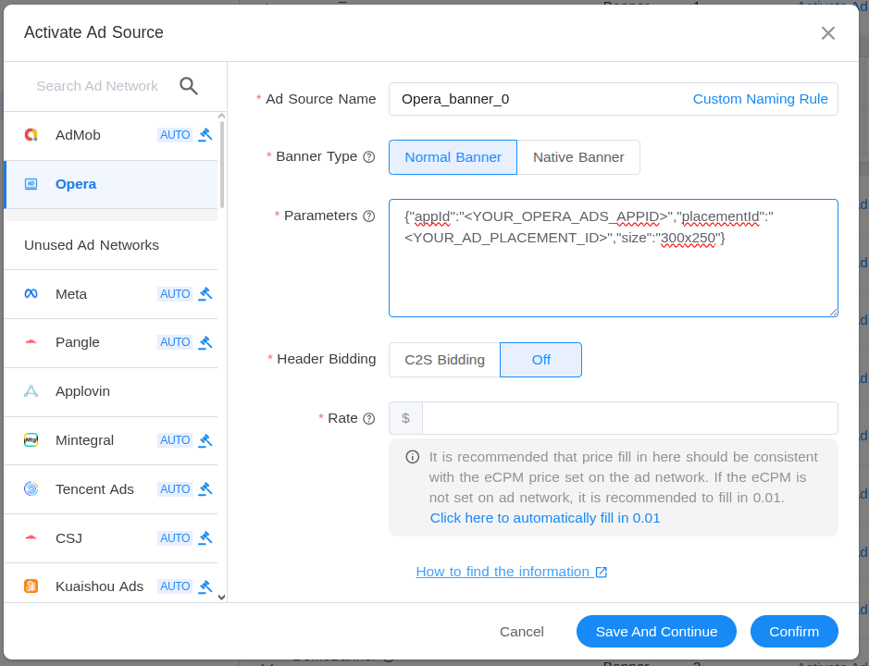The image size is (869, 666).
Task: Set Header Bidding to Off
Action: pyautogui.click(x=540, y=360)
